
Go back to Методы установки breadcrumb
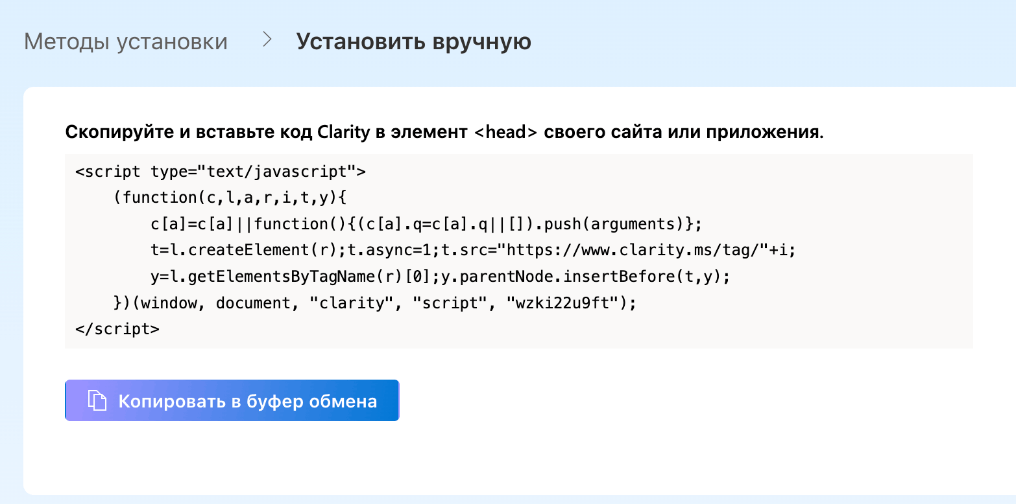[126, 41]
